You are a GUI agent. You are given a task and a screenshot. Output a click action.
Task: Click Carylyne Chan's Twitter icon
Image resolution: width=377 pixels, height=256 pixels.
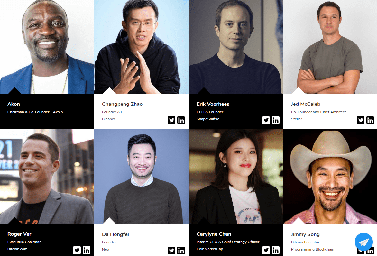[266, 250]
